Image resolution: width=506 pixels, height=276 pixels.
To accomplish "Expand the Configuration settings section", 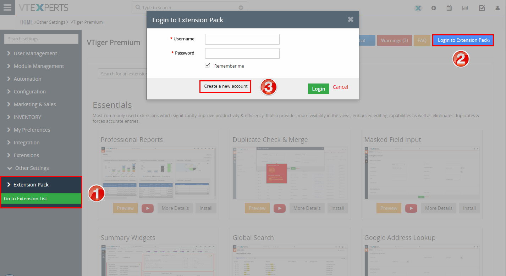I will (26, 92).
